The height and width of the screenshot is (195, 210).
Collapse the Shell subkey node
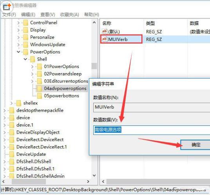click(25, 59)
